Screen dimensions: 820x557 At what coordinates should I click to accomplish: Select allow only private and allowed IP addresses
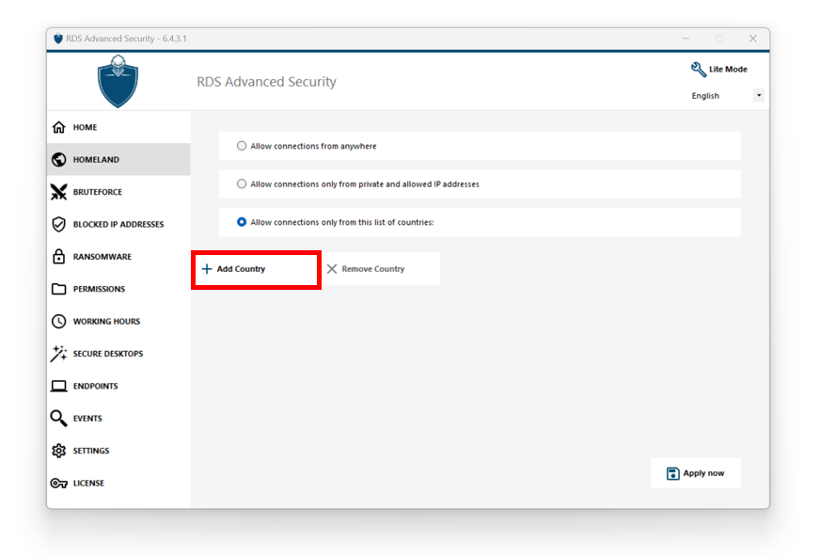point(241,184)
